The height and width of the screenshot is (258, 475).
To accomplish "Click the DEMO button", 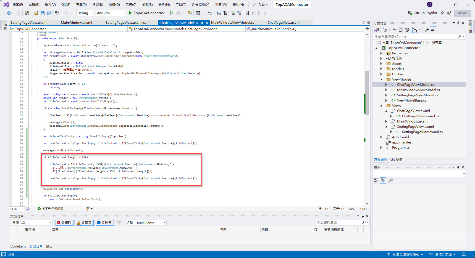I will (x=463, y=13).
